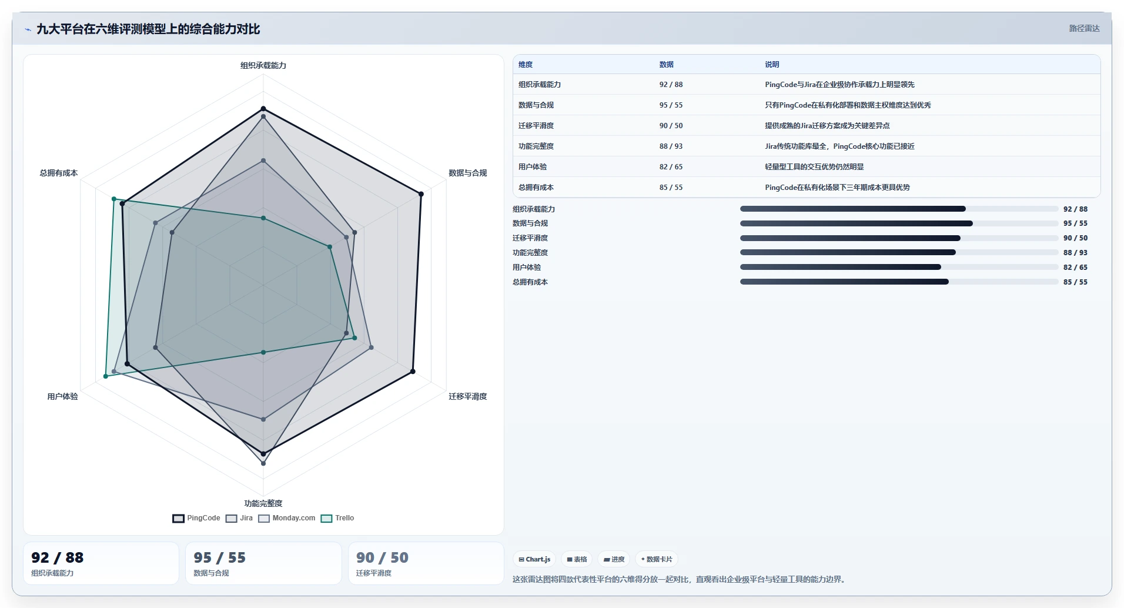Click table value 82 / 65
Image resolution: width=1124 pixels, height=608 pixels.
[x=671, y=167]
